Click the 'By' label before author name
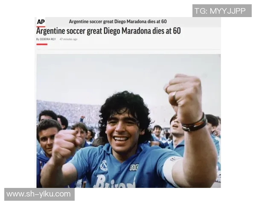The image size is (256, 205). click(38, 39)
